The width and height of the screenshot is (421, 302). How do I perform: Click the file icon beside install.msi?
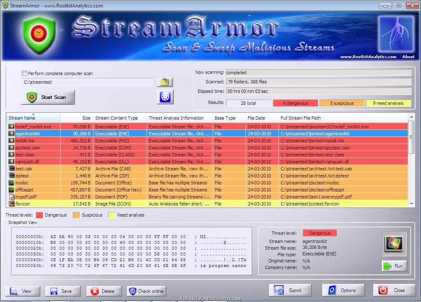[x=11, y=140]
